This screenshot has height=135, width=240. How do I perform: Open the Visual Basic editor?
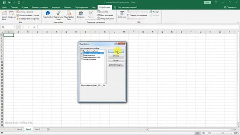pyautogui.click(x=4, y=15)
